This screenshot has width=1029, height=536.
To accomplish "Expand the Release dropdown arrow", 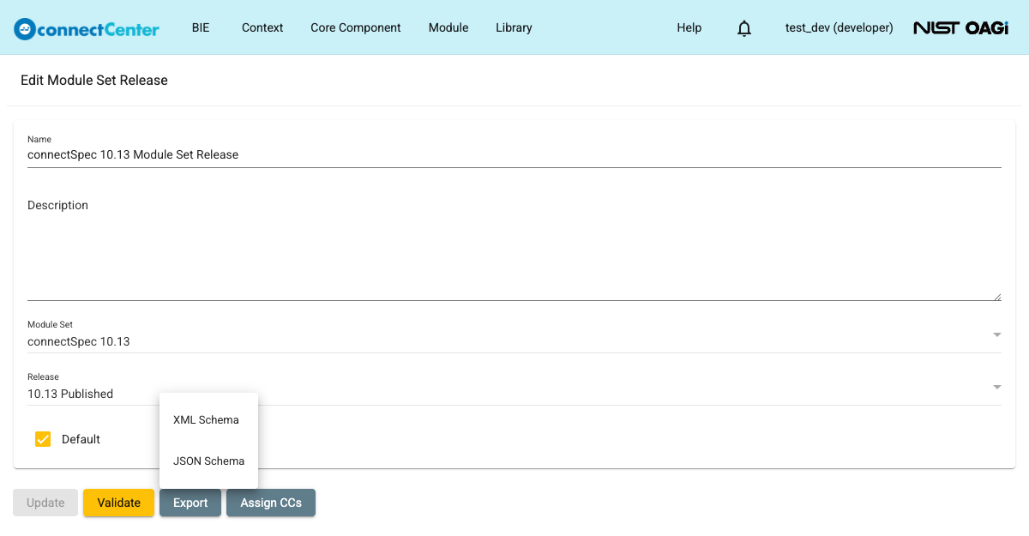I will click(997, 387).
